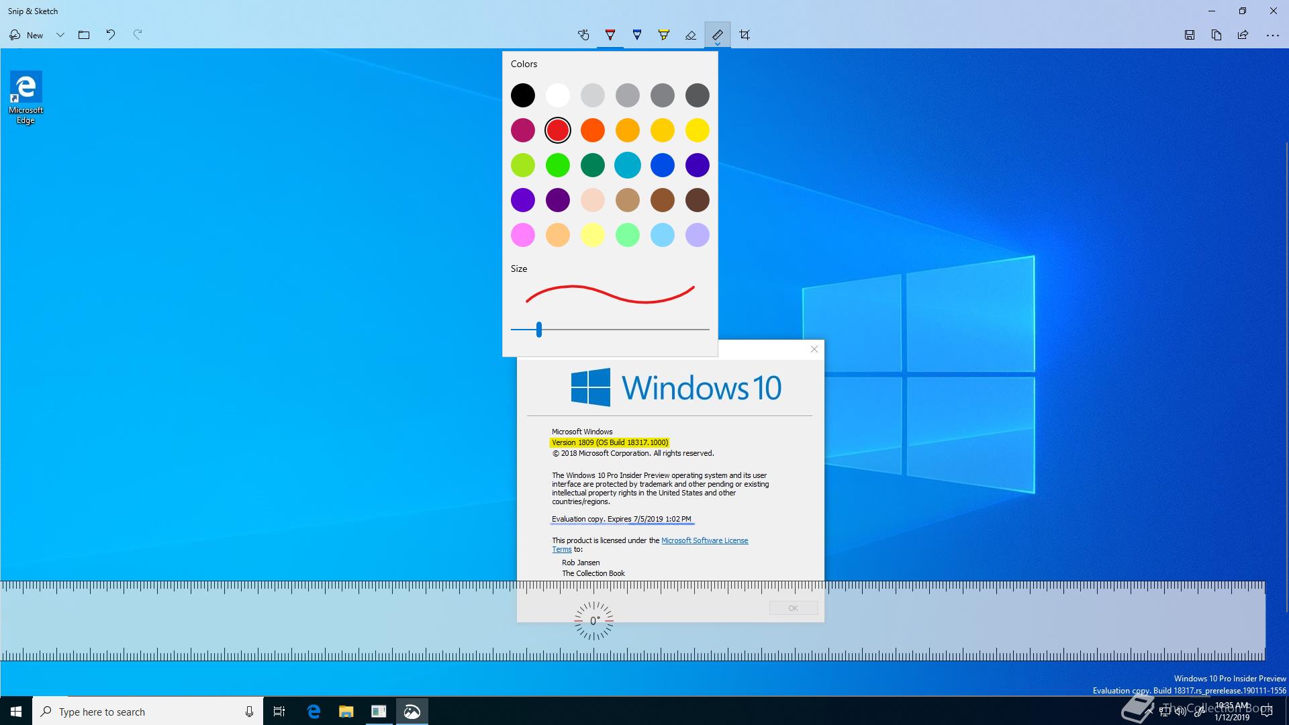Share the snip
The width and height of the screenshot is (1289, 725).
(1243, 35)
